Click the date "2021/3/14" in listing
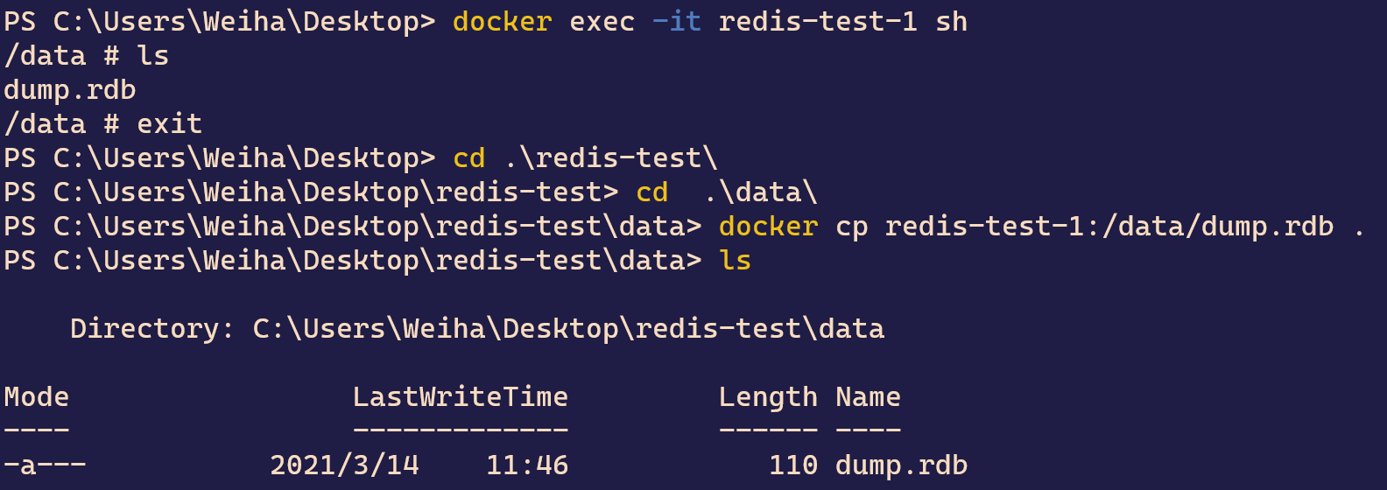This screenshot has height=490, width=1387. pos(344,465)
